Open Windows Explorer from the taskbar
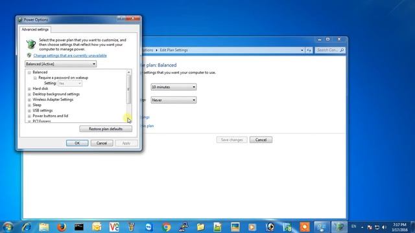415x233 pixels. click(44, 227)
